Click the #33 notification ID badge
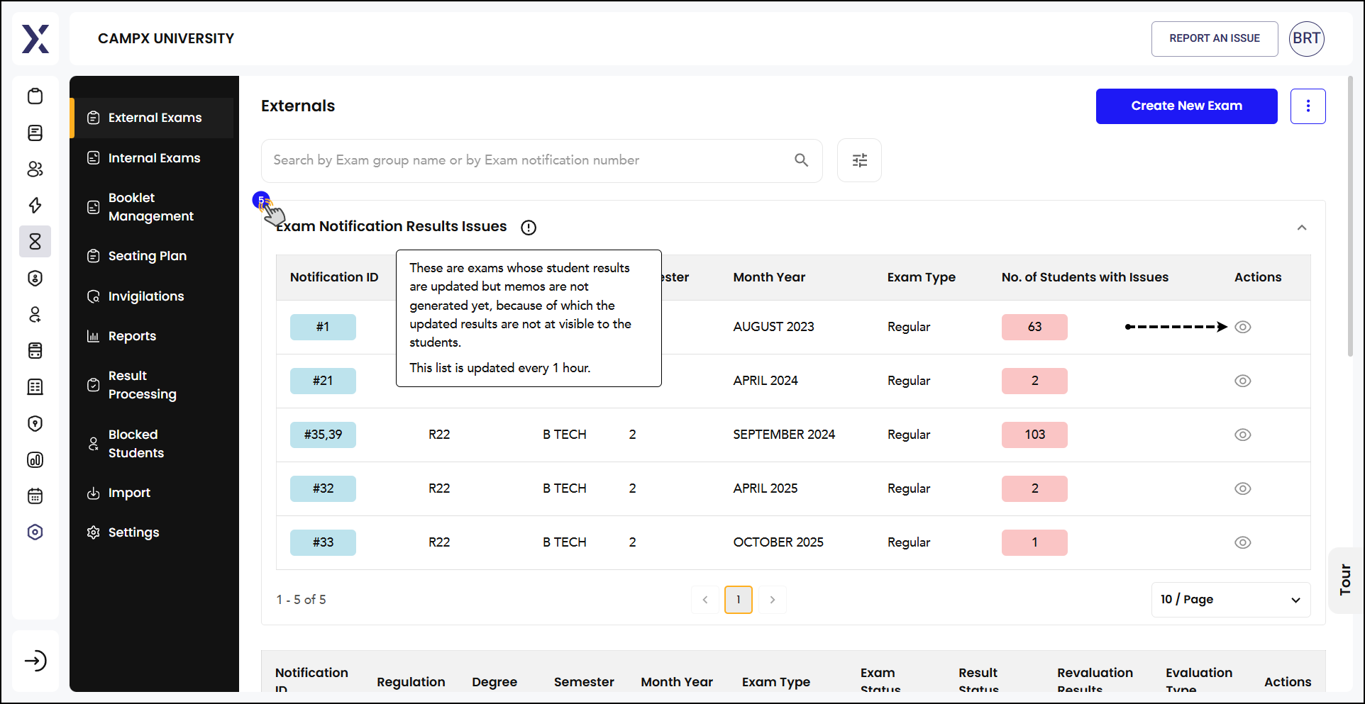1365x704 pixels. [x=323, y=542]
